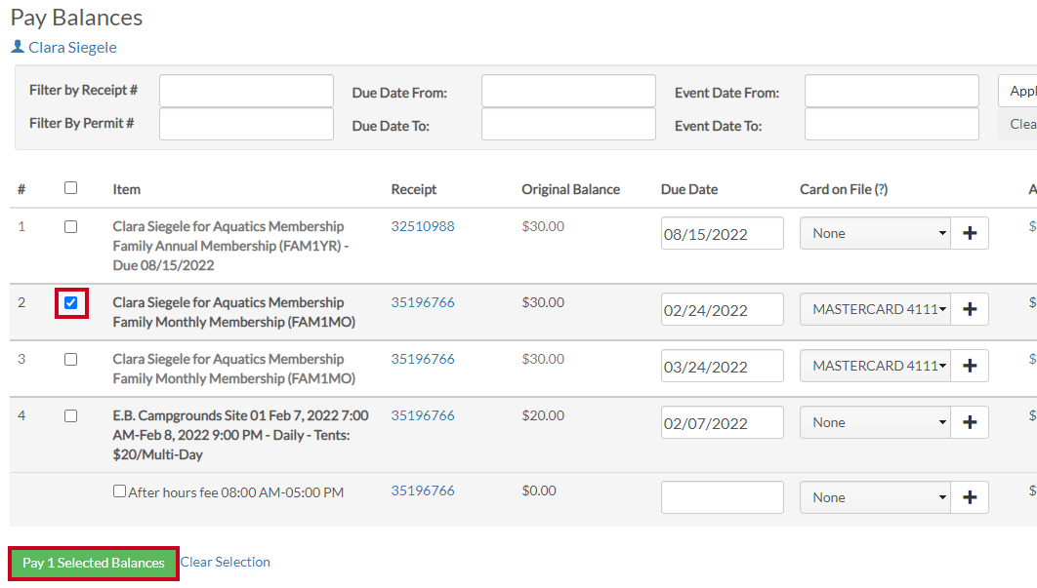1037x588 pixels.
Task: Focus the Filter By Permit # field
Action: [x=246, y=124]
